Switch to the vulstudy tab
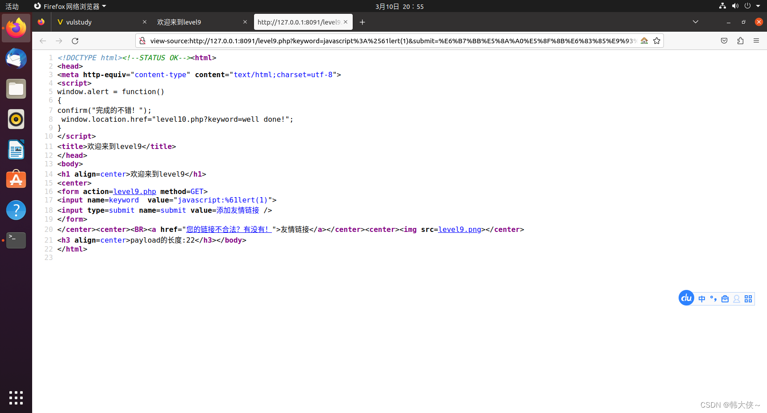767x413 pixels. point(101,22)
